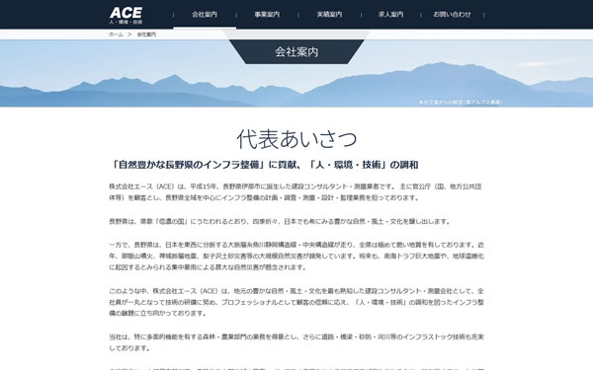Click the ホーム breadcrumb link
593x370 pixels.
click(x=116, y=35)
